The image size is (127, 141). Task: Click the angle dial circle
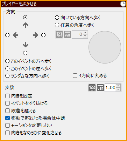105,47
